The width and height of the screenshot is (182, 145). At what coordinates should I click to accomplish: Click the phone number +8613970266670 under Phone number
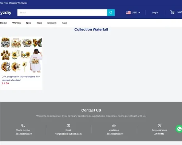[x=23, y=134]
